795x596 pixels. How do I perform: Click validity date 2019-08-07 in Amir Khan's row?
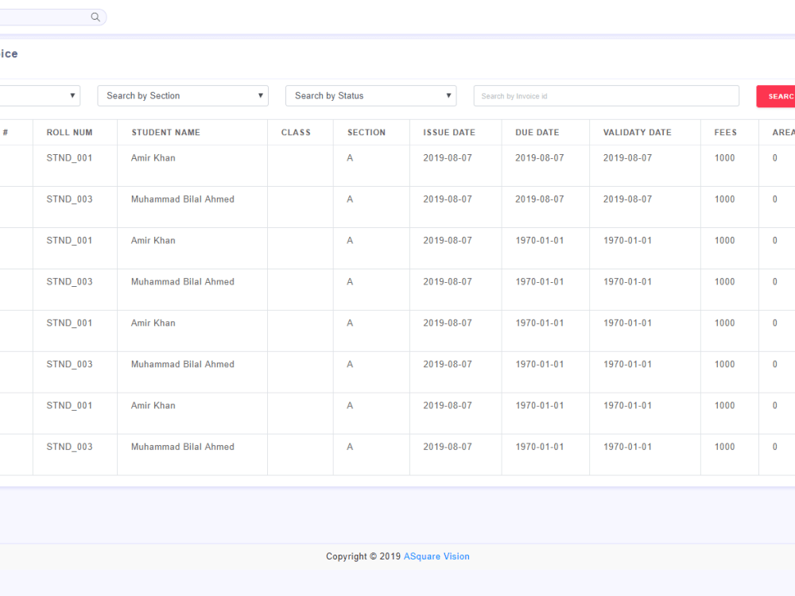627,157
